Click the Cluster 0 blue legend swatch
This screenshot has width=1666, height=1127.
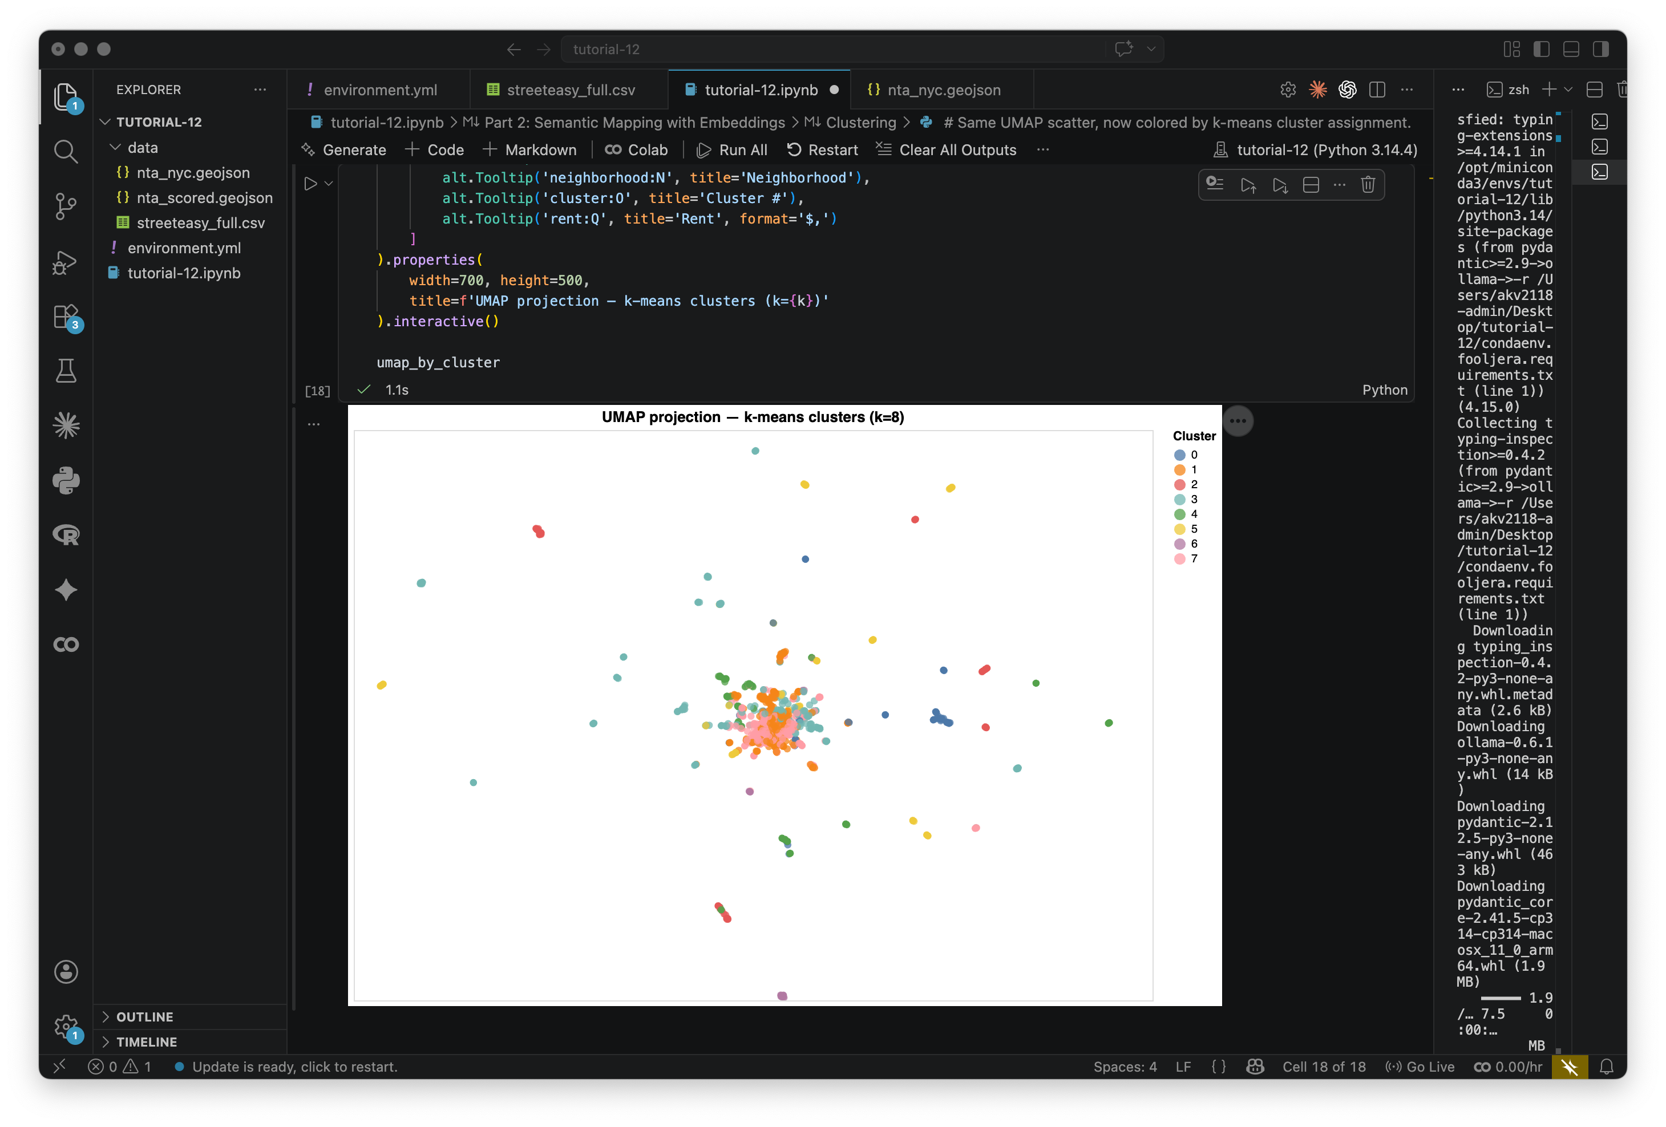coord(1179,455)
